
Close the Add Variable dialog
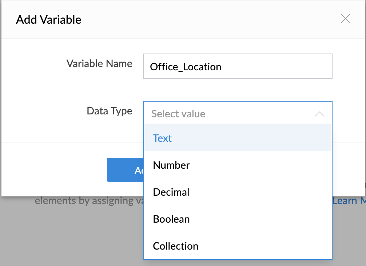click(x=345, y=19)
